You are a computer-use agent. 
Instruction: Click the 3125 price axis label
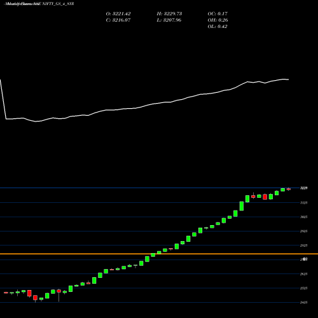303,203
